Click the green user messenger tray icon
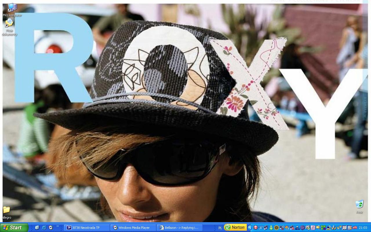Viewport: 371px width, 232px height. click(x=271, y=228)
